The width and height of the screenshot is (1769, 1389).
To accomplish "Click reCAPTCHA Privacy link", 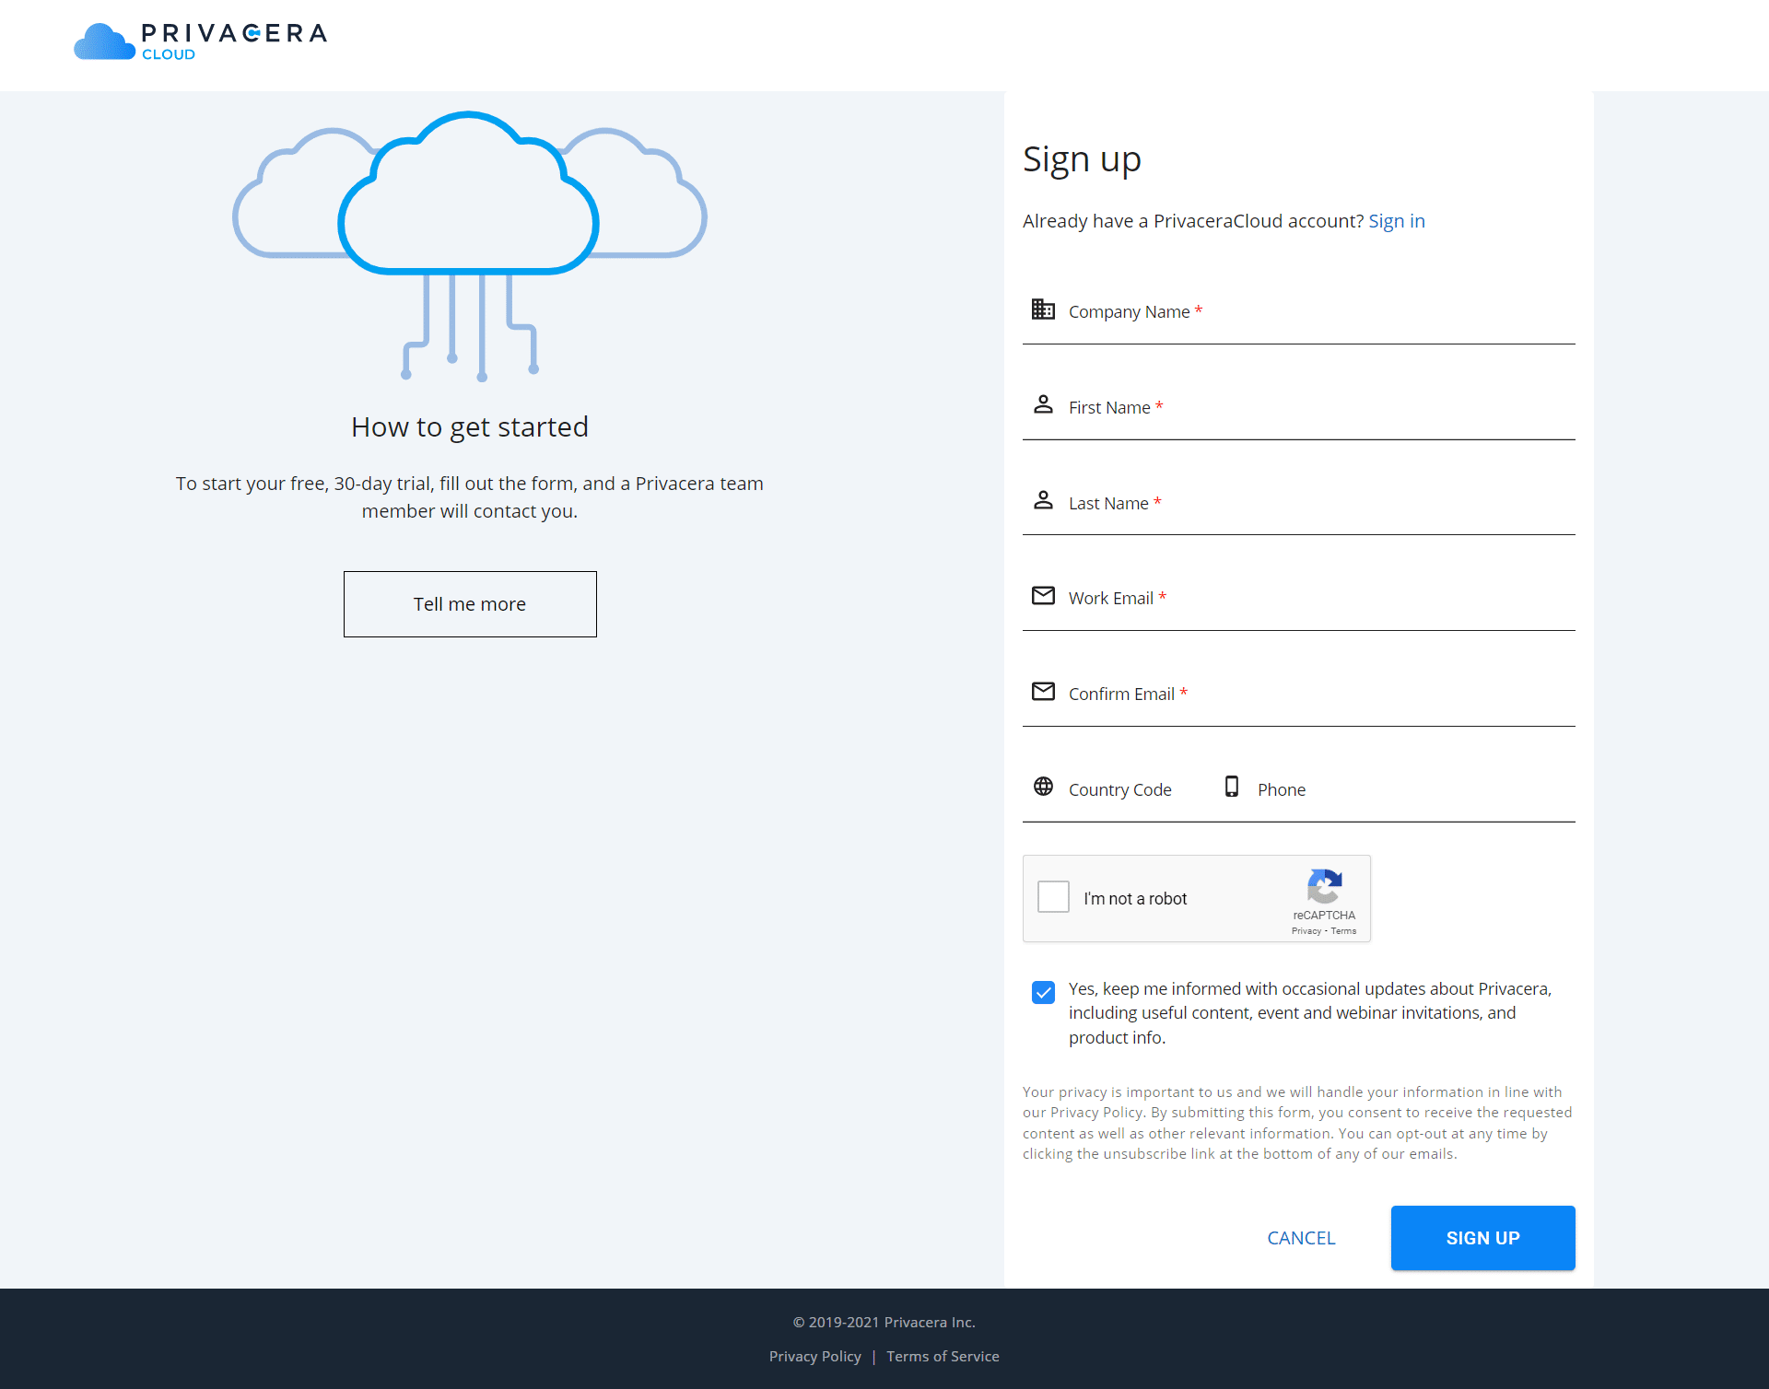I will coord(1306,931).
